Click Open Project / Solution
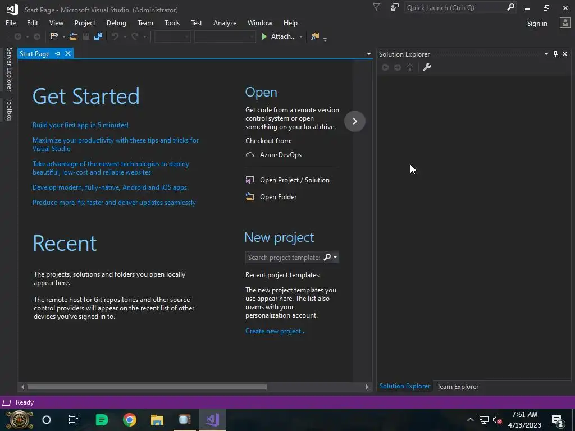Screen dimensions: 575x431 tap(294, 180)
